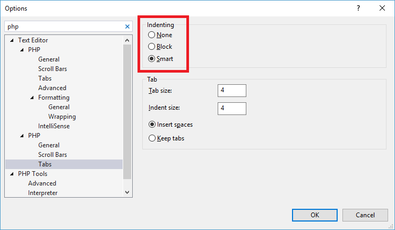Click the help question mark icon
This screenshot has height=230, width=395.
[358, 8]
